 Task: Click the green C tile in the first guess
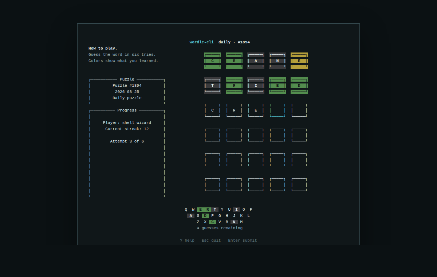[x=212, y=61]
